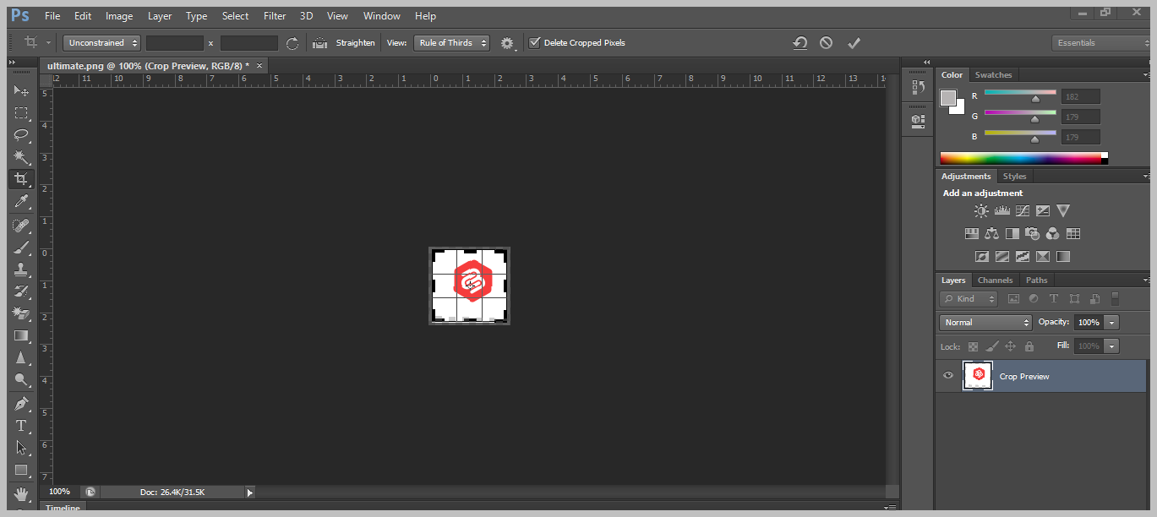This screenshot has width=1157, height=517.
Task: Select the Path Selection tool
Action: click(x=21, y=448)
